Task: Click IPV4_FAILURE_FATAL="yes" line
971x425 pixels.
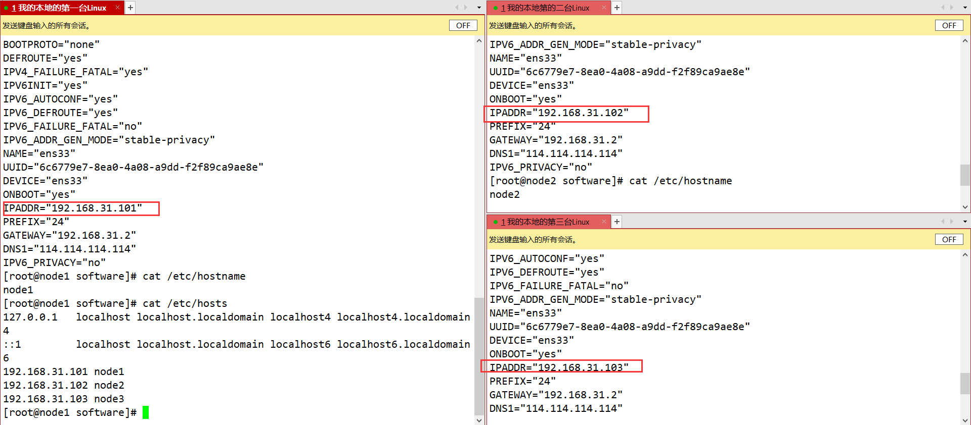Action: click(76, 72)
